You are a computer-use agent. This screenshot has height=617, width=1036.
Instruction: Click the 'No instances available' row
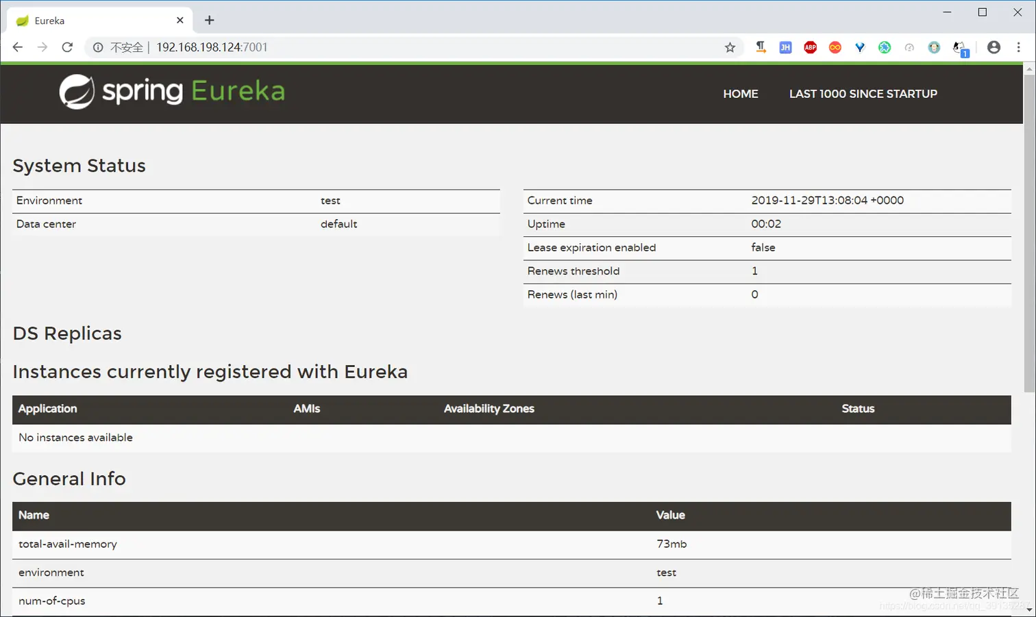pos(512,438)
